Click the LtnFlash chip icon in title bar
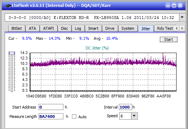Viewport: 188px width, 129px height. tap(8, 5)
